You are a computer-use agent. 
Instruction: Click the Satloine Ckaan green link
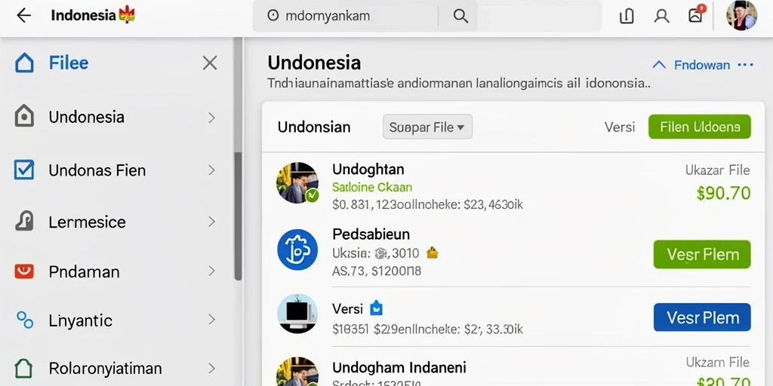point(372,187)
